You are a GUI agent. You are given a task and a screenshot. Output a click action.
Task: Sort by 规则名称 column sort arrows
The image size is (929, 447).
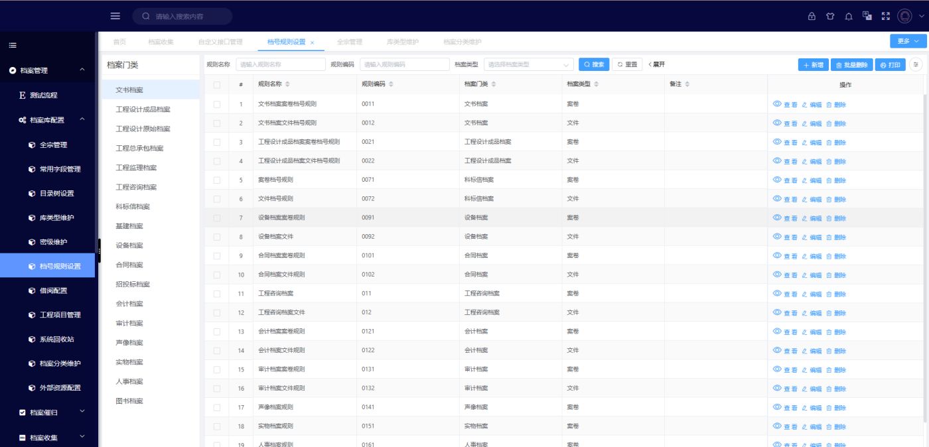(x=287, y=84)
